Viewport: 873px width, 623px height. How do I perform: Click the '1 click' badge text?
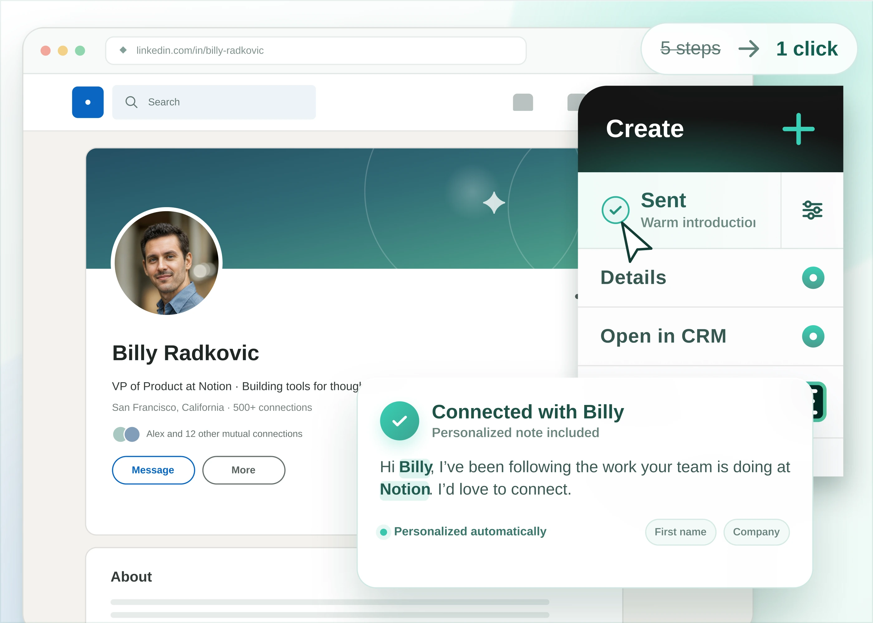[807, 49]
